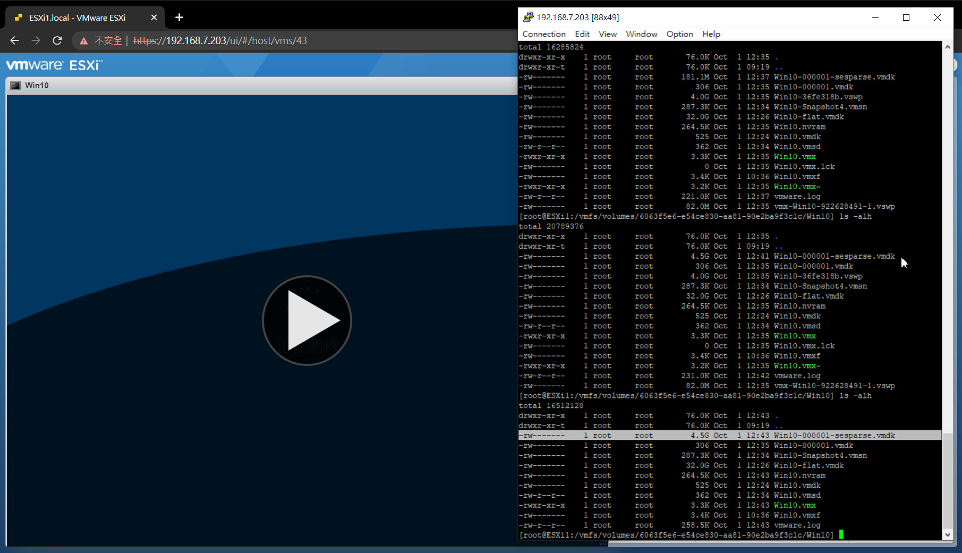Reload the ESXi web page
The width and height of the screenshot is (962, 553).
click(57, 40)
